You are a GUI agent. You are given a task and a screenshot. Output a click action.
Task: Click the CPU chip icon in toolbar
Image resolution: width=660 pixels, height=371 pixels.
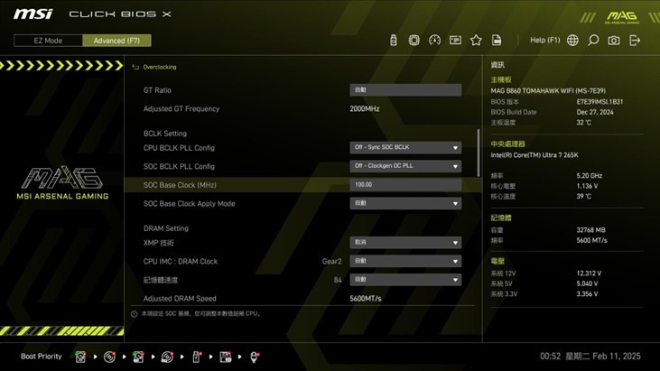414,41
